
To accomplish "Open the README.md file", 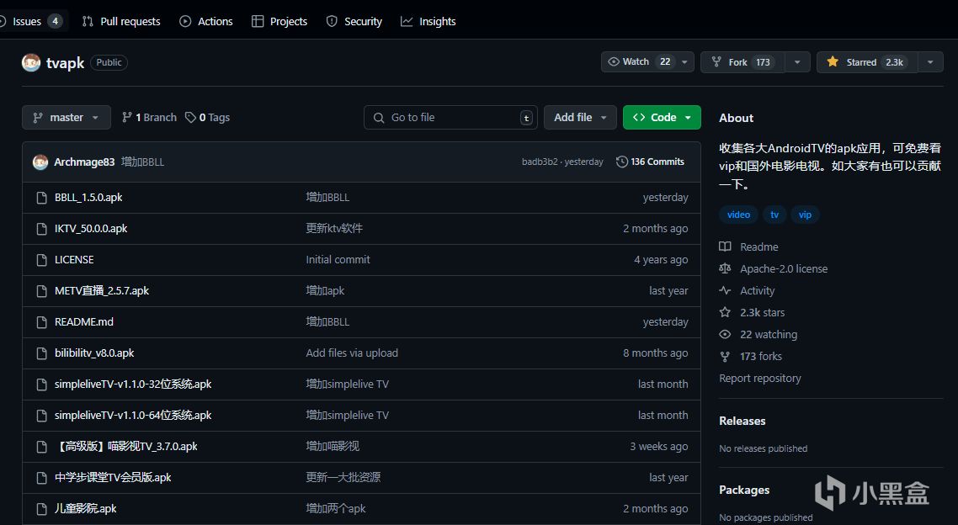I will [83, 321].
